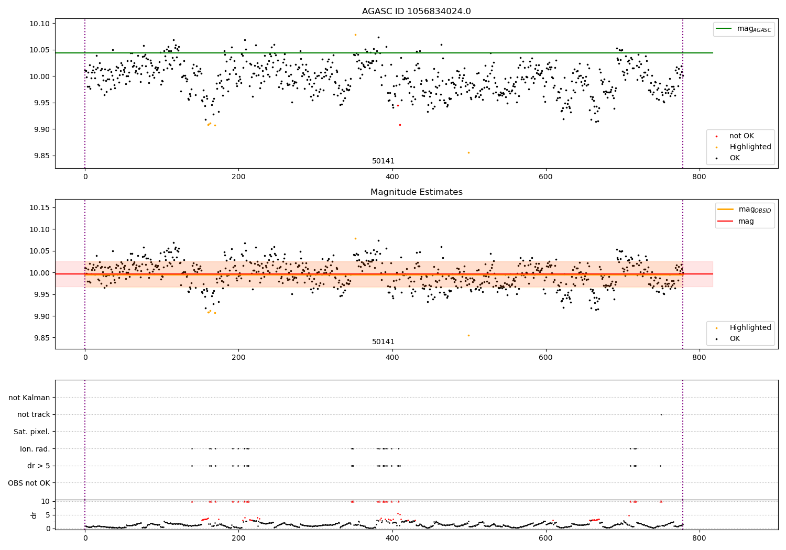Click the 'dr > 5' axis label
This screenshot has width=786, height=550.
point(39,466)
